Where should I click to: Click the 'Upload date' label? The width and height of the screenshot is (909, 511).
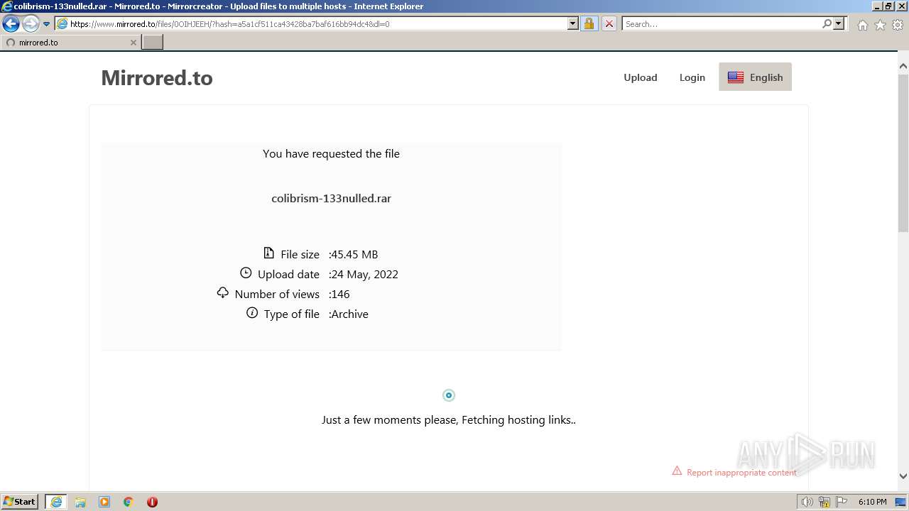[288, 274]
